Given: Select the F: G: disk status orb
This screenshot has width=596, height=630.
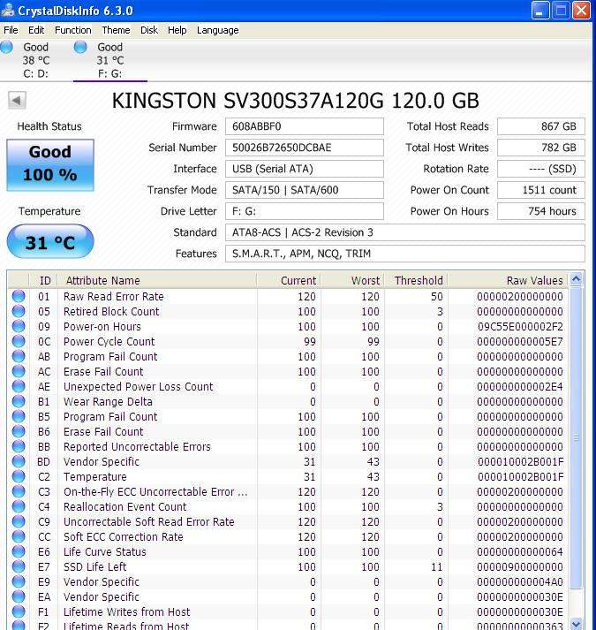Looking at the screenshot, I should 81,47.
